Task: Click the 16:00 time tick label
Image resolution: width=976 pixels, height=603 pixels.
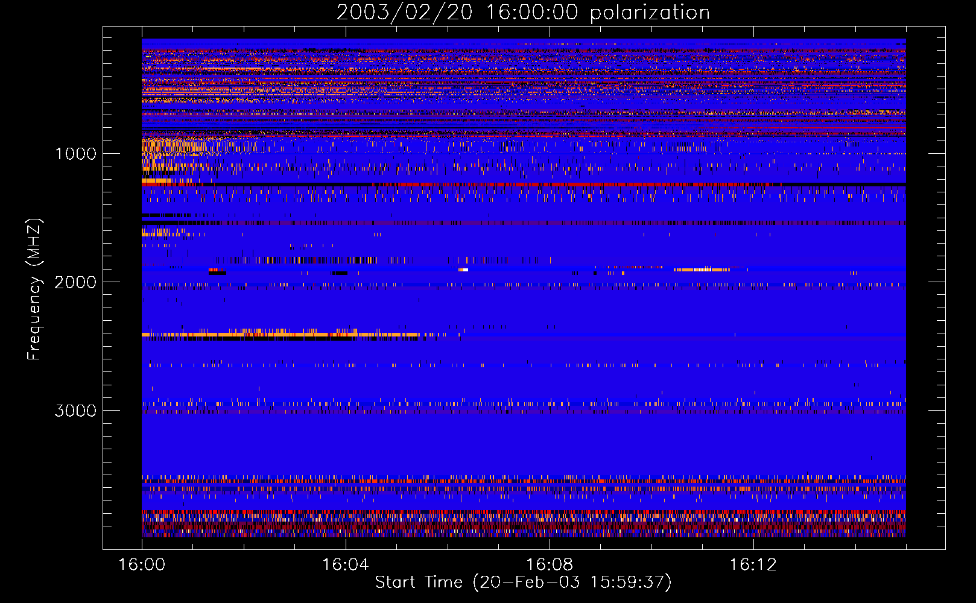Action: [x=142, y=565]
